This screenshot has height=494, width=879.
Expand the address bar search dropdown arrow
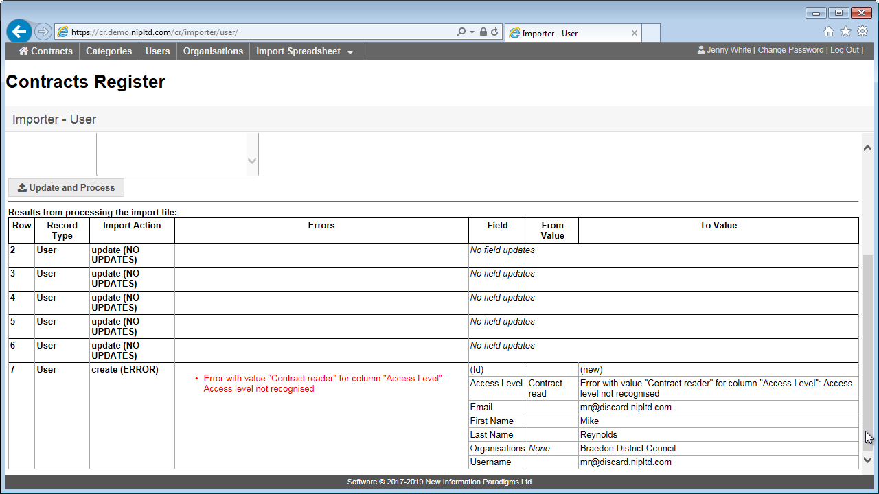tap(472, 32)
